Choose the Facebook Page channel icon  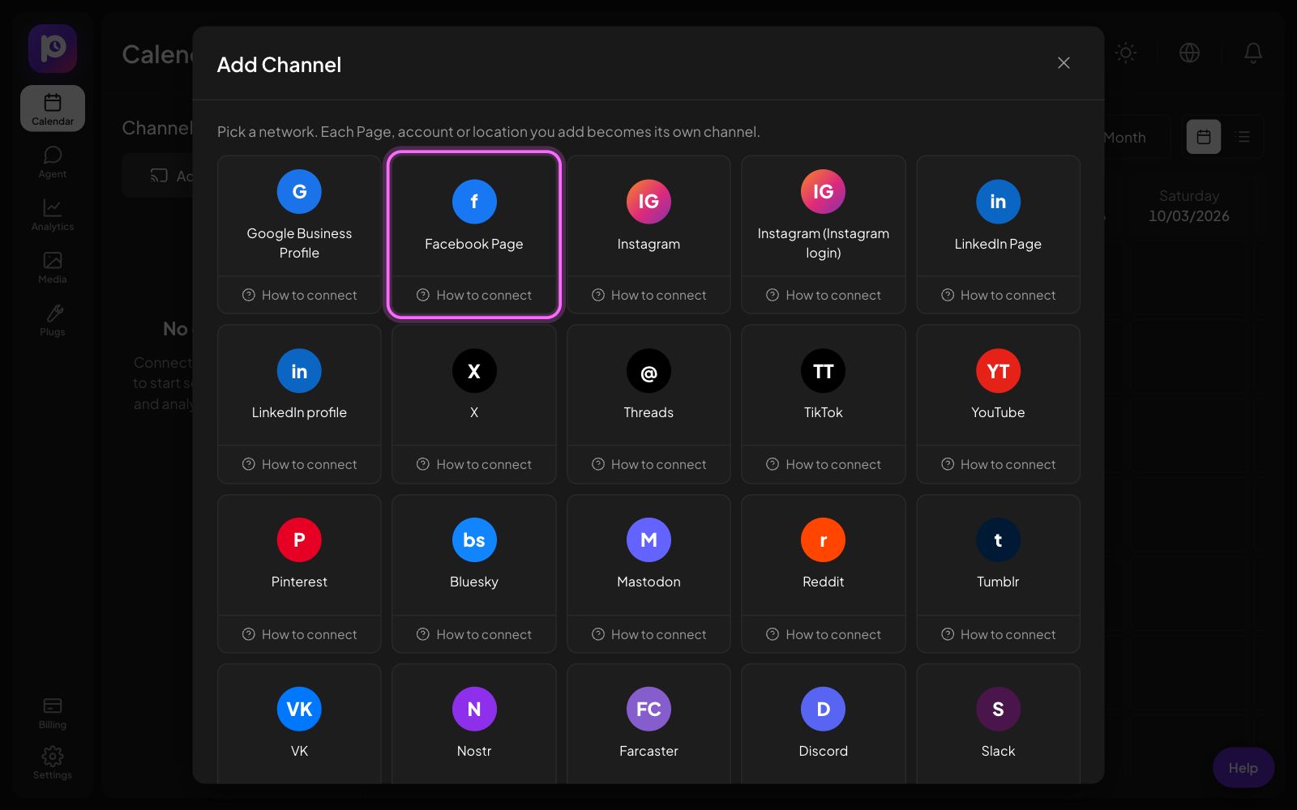(x=474, y=202)
